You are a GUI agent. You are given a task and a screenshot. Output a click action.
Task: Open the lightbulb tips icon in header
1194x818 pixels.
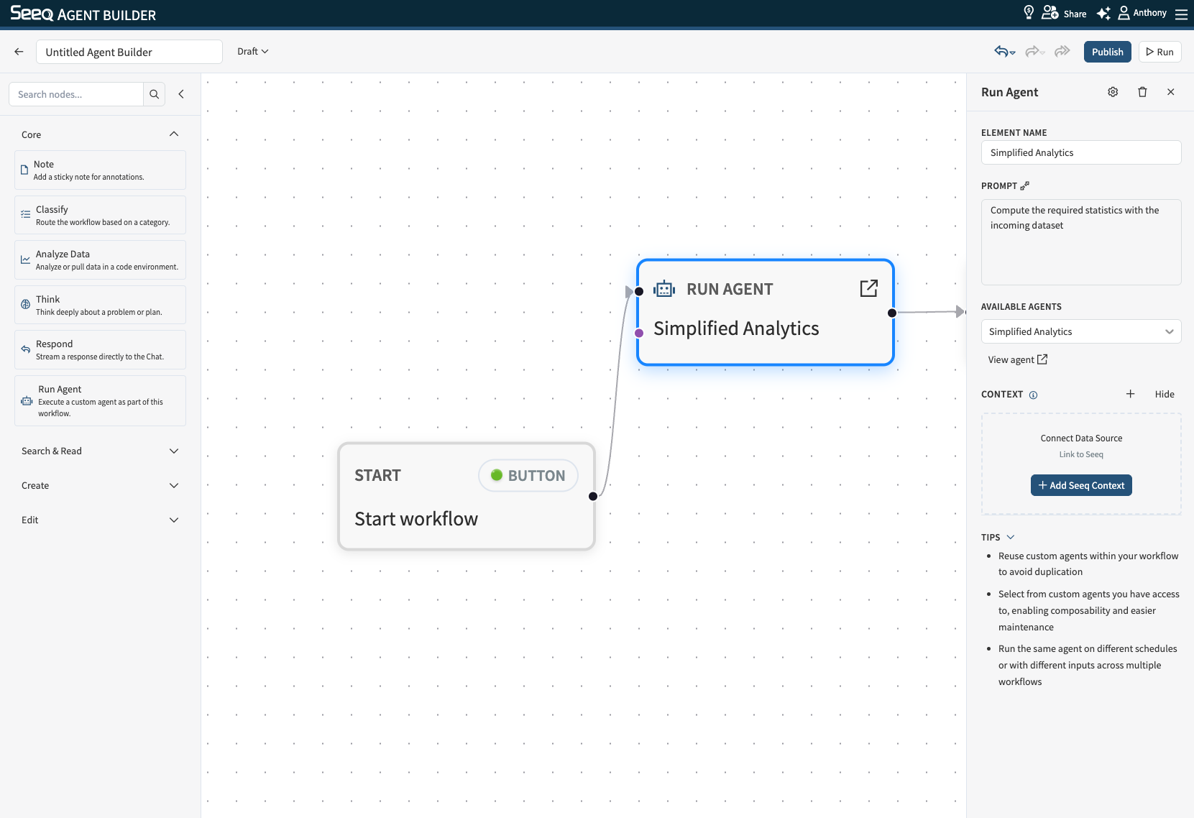(1029, 13)
